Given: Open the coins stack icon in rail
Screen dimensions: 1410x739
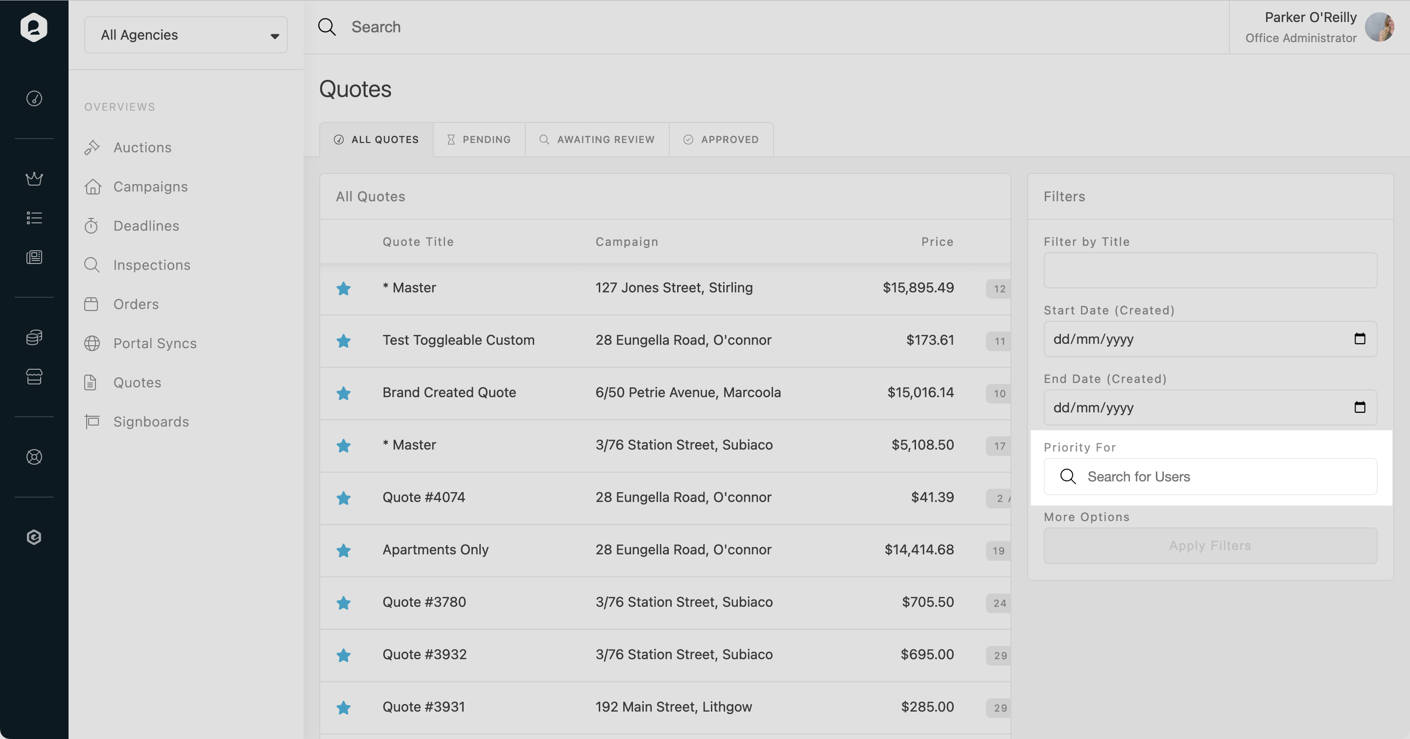Looking at the screenshot, I should (34, 337).
